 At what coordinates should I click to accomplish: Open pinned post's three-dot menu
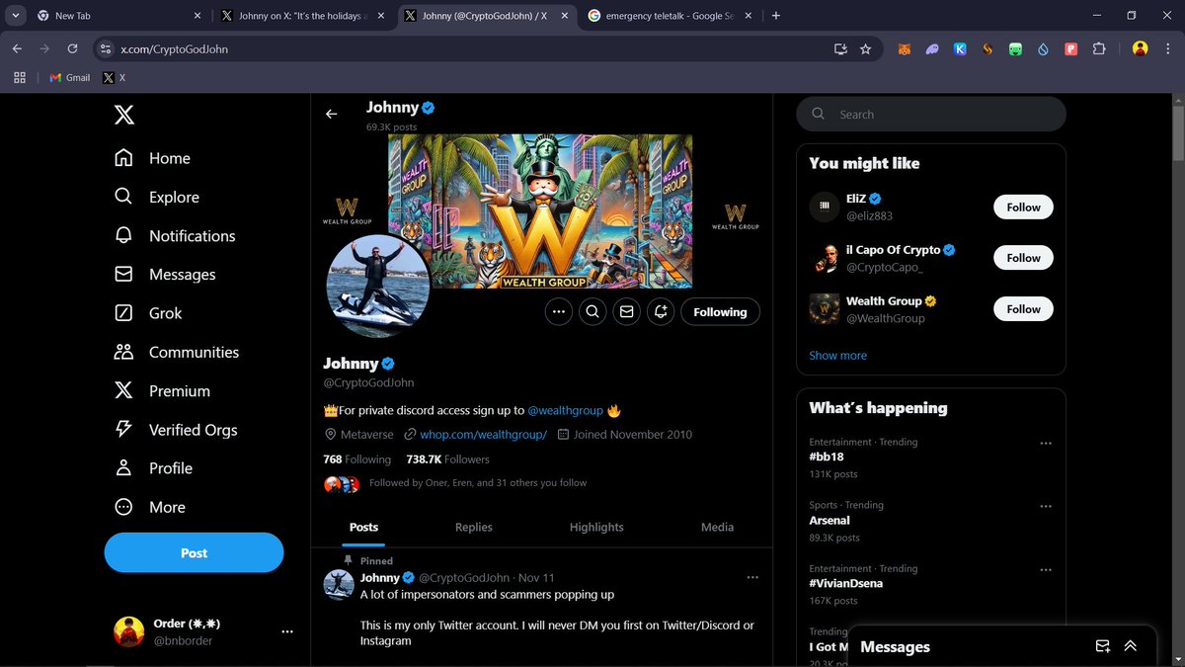coord(752,577)
